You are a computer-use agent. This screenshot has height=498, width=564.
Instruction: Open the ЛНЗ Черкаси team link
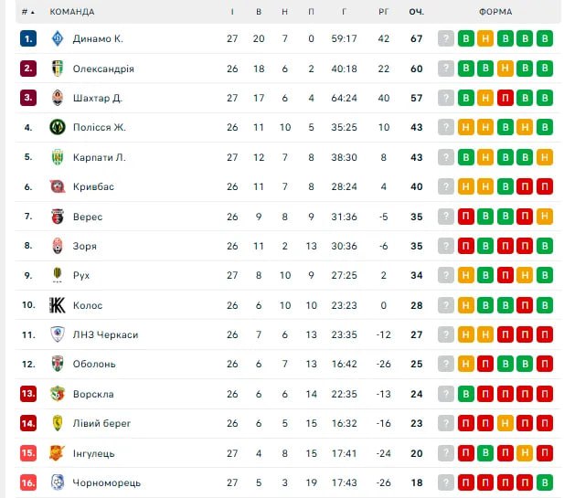click(x=105, y=335)
